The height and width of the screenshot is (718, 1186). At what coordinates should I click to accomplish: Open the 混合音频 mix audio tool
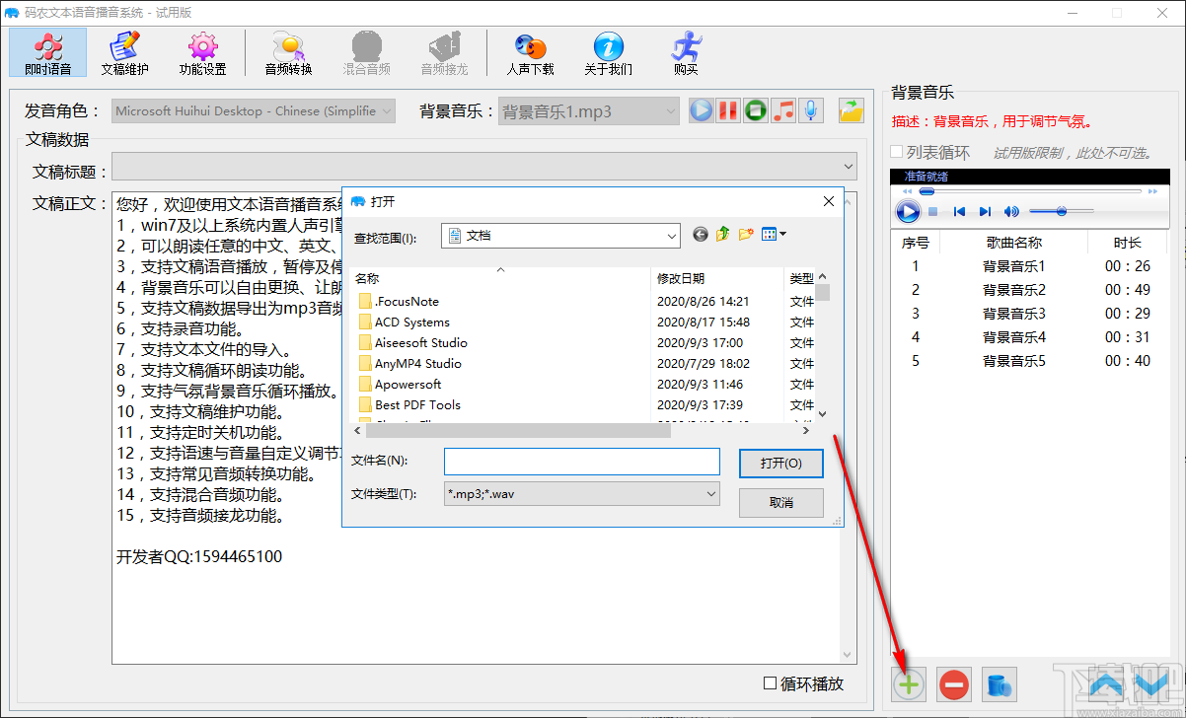(366, 52)
